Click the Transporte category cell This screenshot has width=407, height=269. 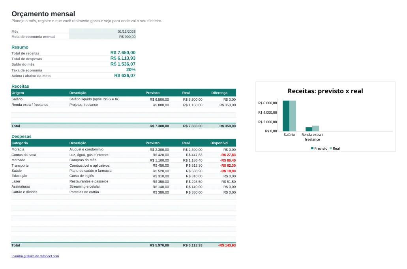pos(20,166)
